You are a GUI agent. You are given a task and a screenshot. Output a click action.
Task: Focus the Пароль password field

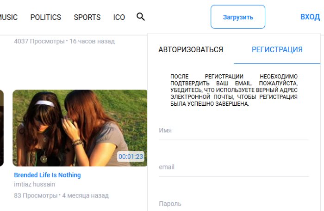(x=233, y=204)
